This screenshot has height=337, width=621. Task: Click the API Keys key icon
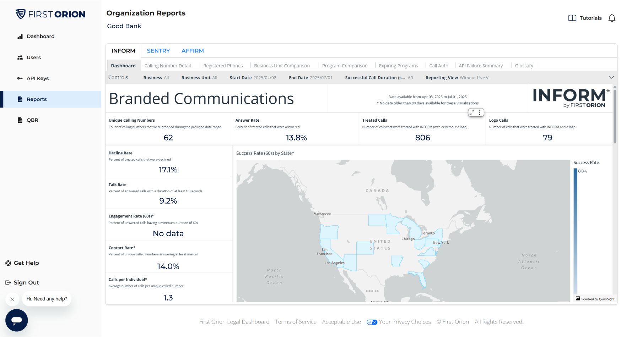pyautogui.click(x=20, y=78)
